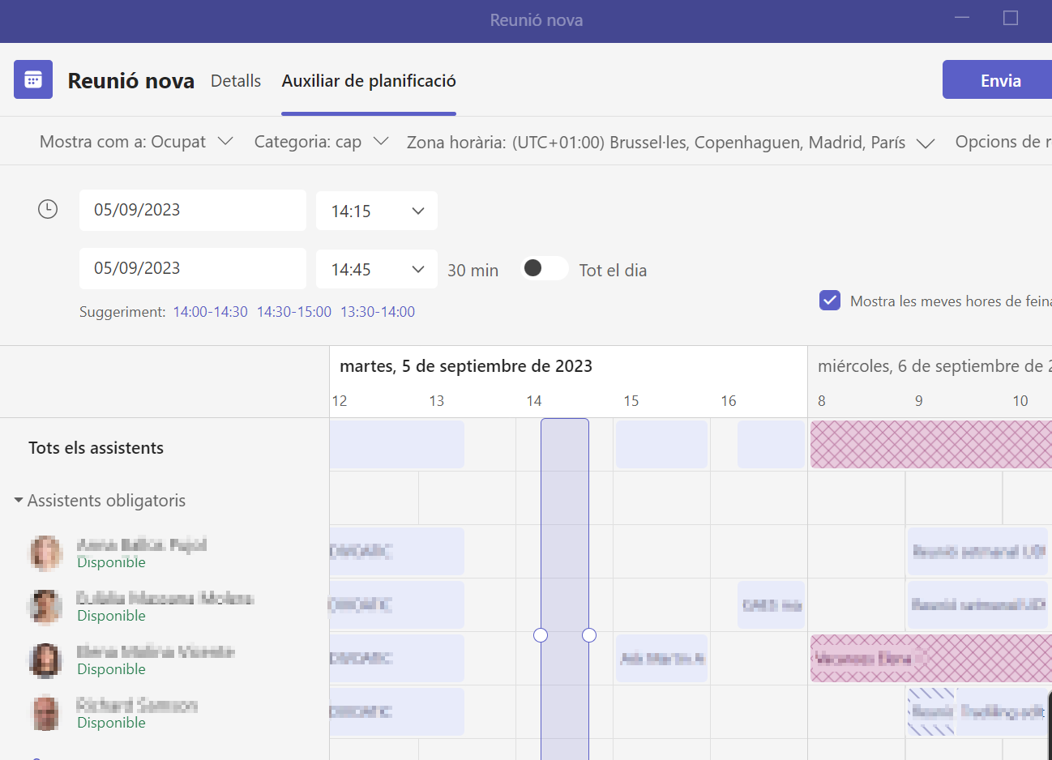This screenshot has height=760, width=1052.
Task: Click the left handle of selected time slot
Action: pyautogui.click(x=541, y=635)
